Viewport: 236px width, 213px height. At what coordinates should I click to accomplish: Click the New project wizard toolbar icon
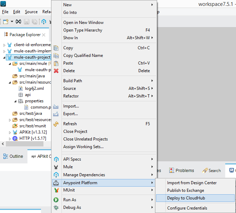click(x=6, y=22)
